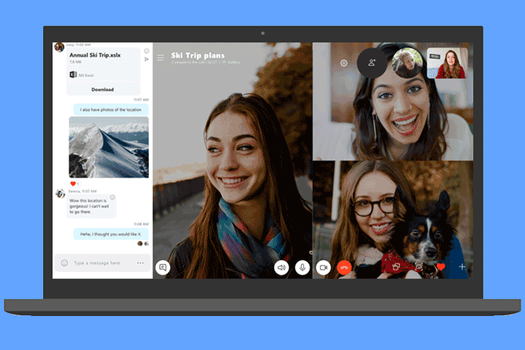Take a snapshot of the call

418,267
